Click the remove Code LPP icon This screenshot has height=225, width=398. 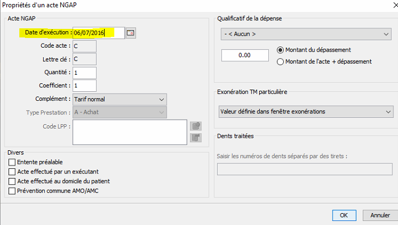tap(196, 138)
